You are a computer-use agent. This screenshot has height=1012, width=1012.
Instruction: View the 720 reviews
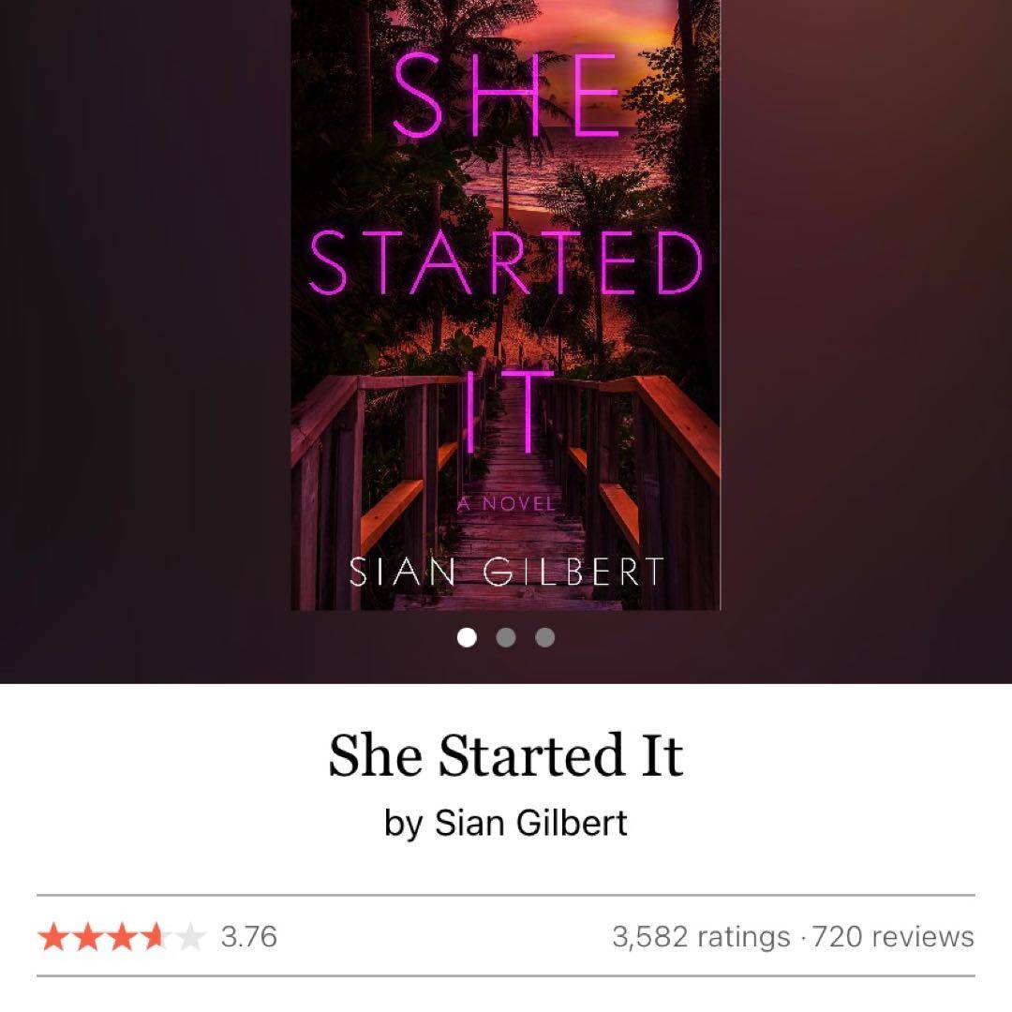point(893,936)
